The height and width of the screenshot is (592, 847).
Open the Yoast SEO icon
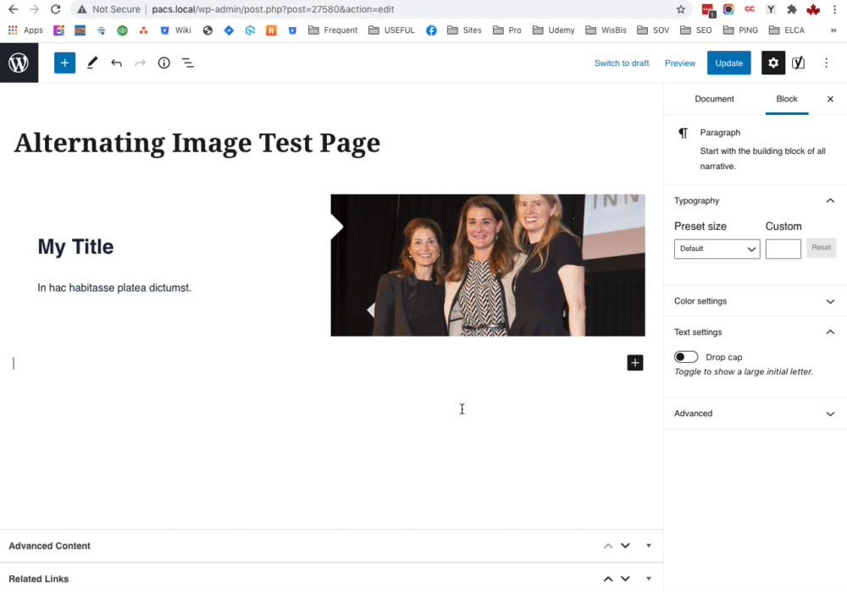798,63
